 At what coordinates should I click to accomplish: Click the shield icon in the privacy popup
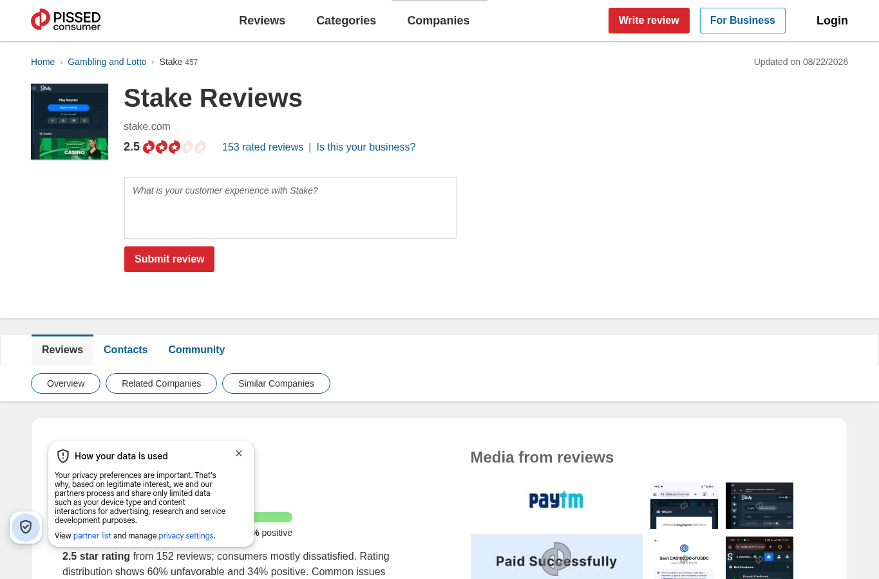pos(63,456)
